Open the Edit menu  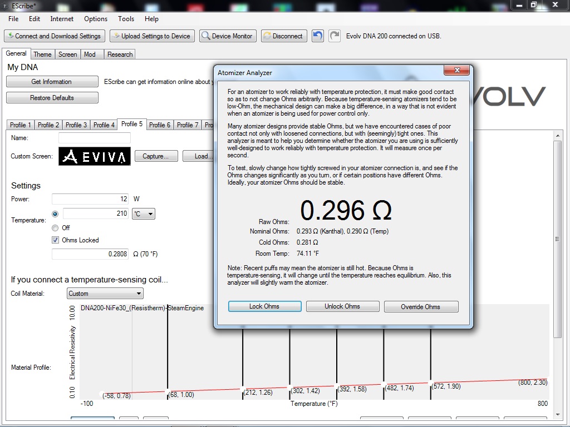35,19
